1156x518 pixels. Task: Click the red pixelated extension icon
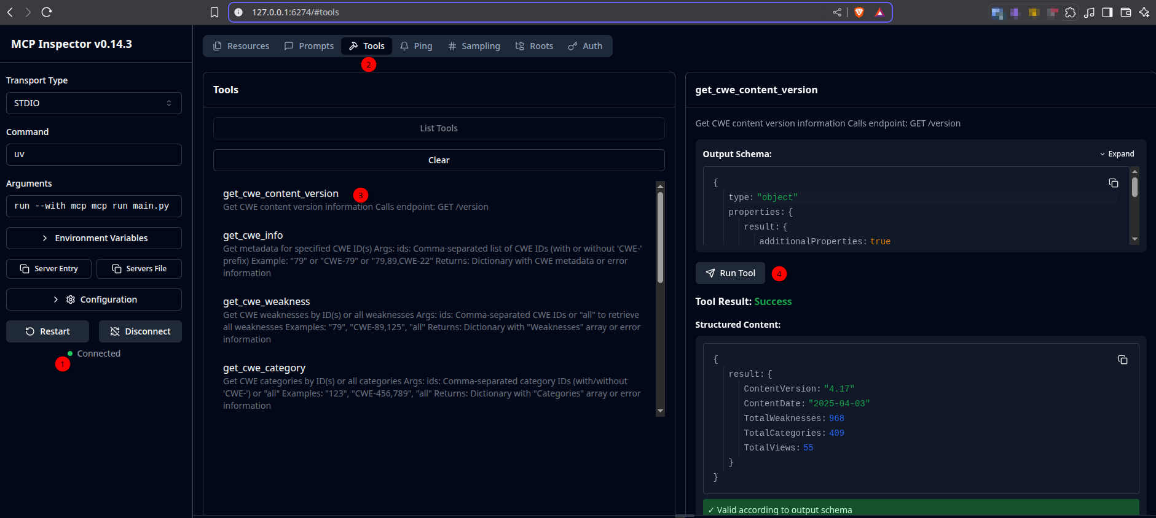click(1052, 12)
